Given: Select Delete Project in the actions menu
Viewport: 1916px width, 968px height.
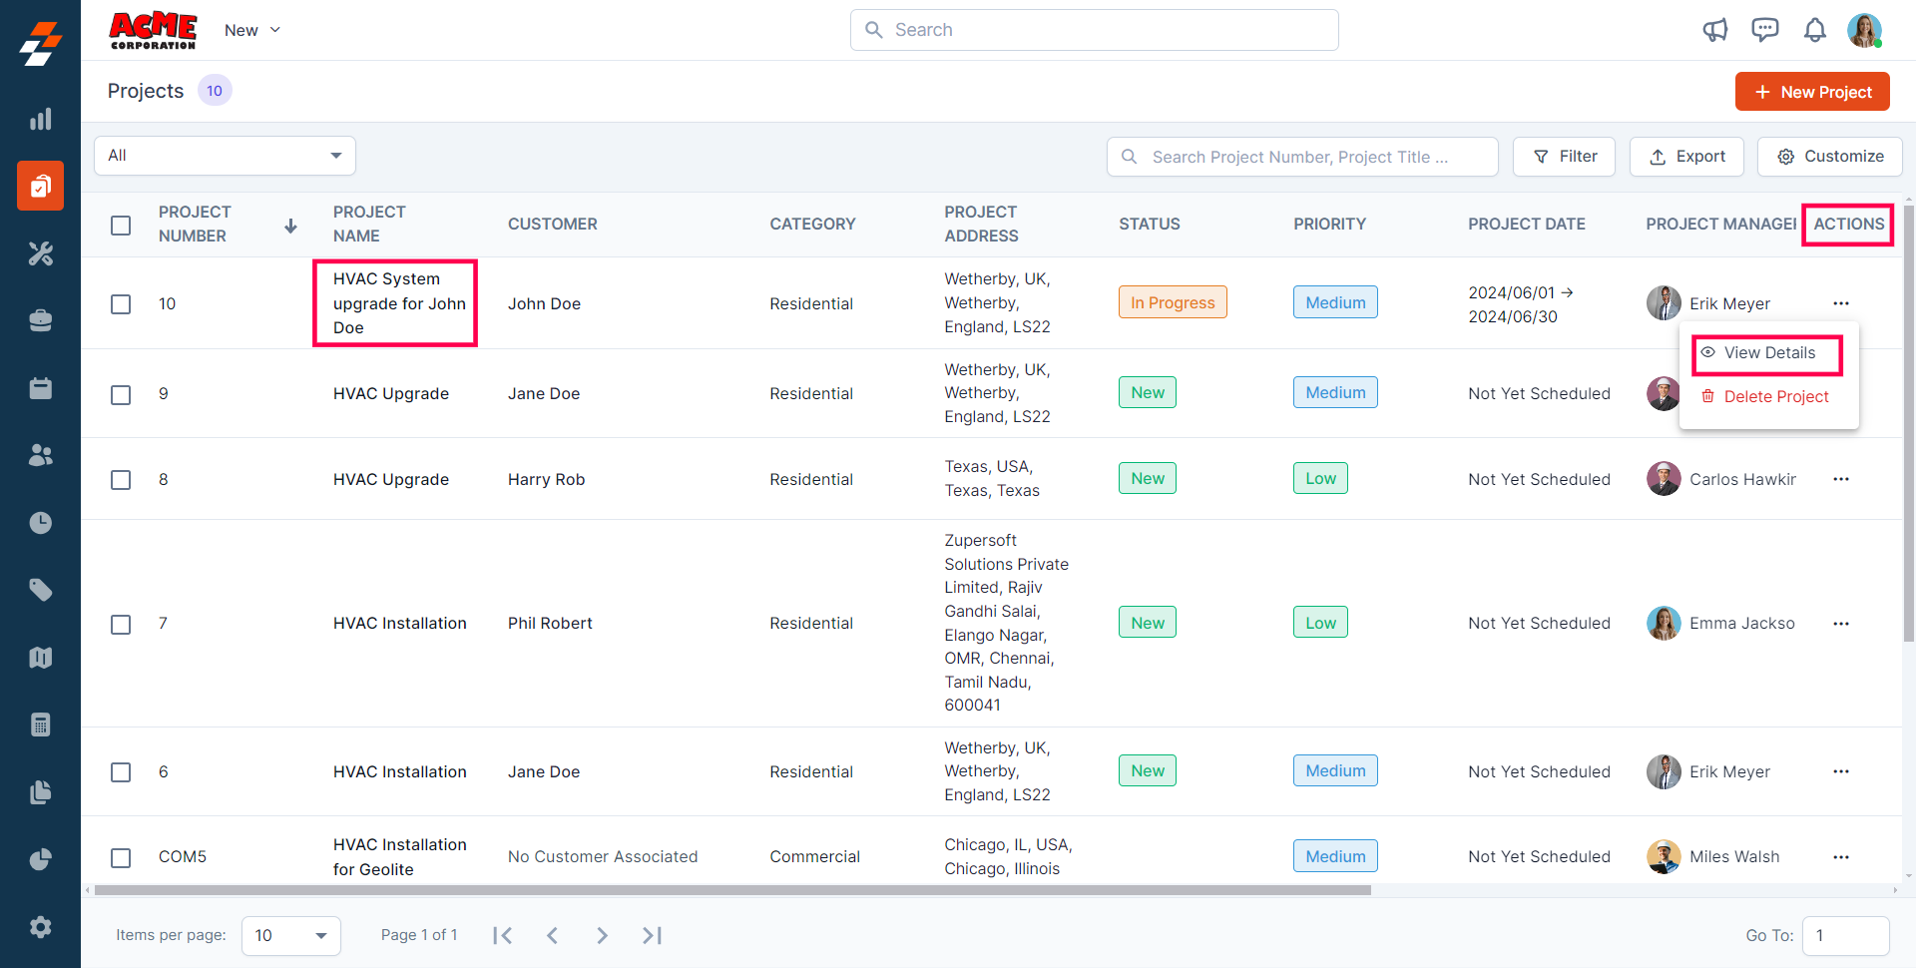Looking at the screenshot, I should tap(1775, 396).
